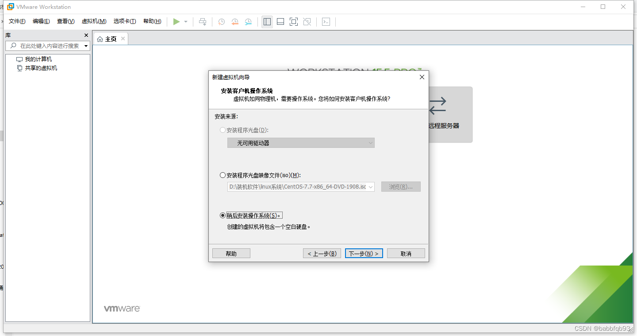Click the home icon on the 主页 tab

(100, 39)
